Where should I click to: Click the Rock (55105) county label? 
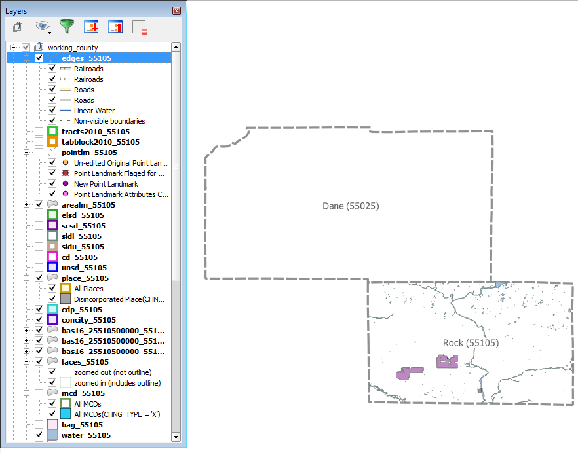[471, 343]
